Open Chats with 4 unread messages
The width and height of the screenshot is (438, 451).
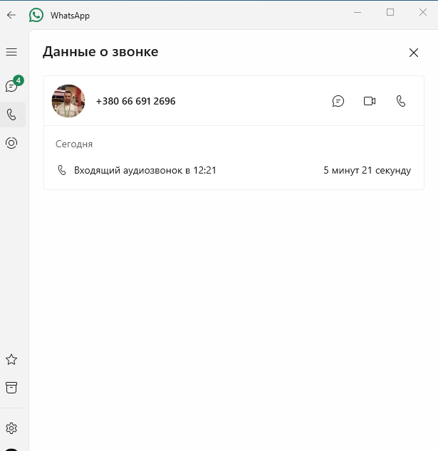click(x=13, y=85)
